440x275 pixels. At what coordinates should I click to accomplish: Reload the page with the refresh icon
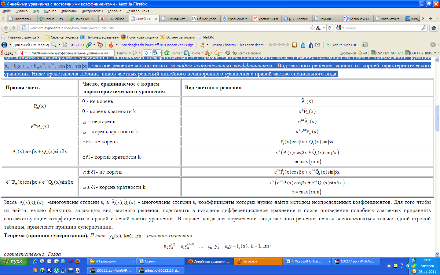[x=330, y=28]
